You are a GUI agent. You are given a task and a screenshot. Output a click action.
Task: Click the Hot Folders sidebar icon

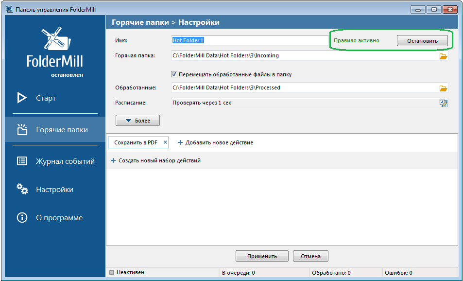22,129
